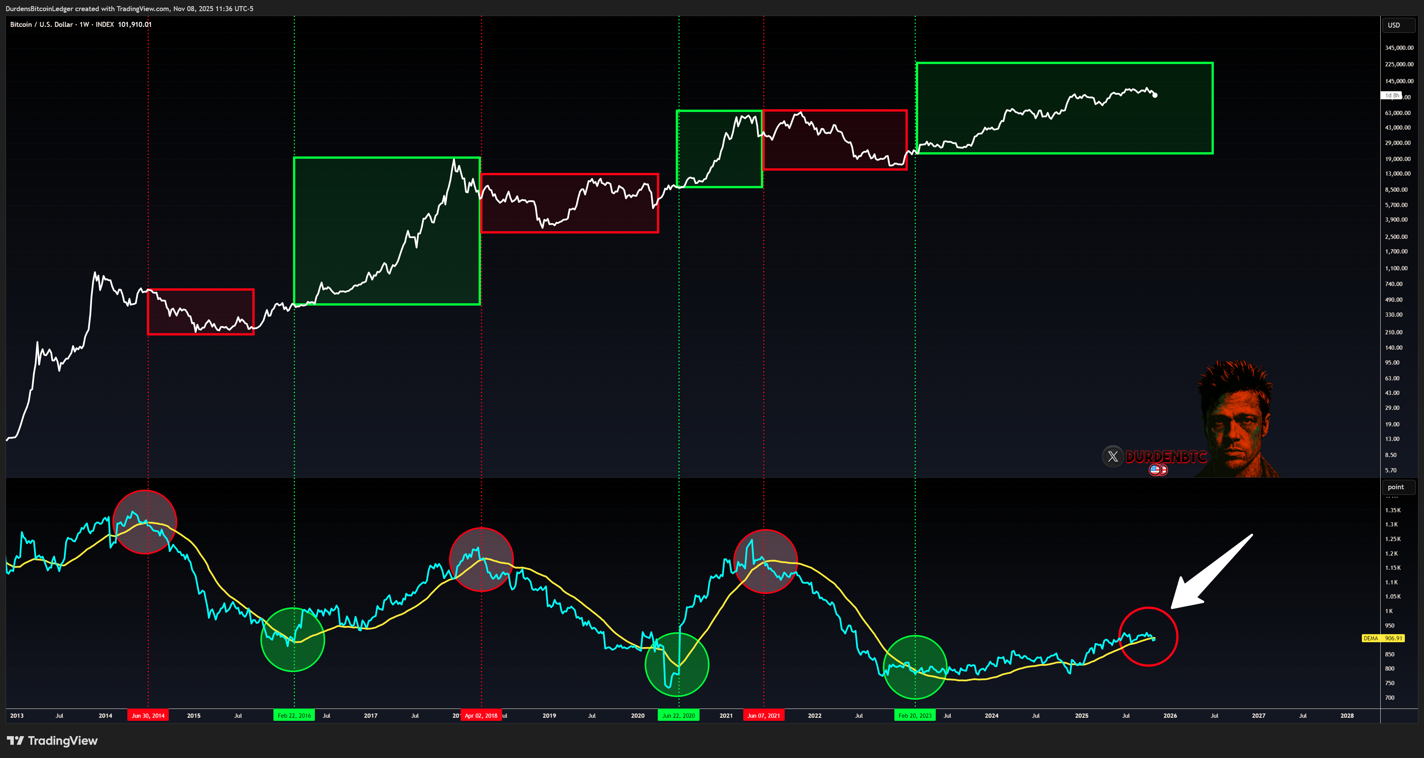Click the white price endpoint dot
The image size is (1424, 758).
1155,95
